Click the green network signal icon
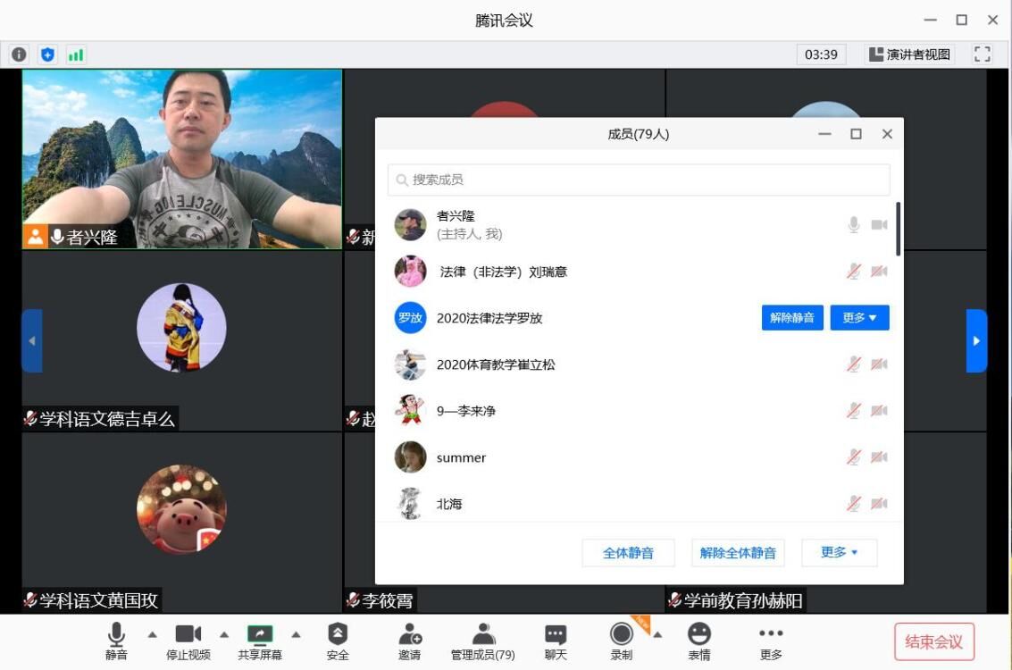The width and height of the screenshot is (1012, 670). point(75,54)
